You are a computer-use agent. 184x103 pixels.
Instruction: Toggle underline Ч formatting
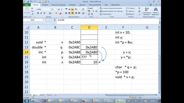tap(44, 13)
